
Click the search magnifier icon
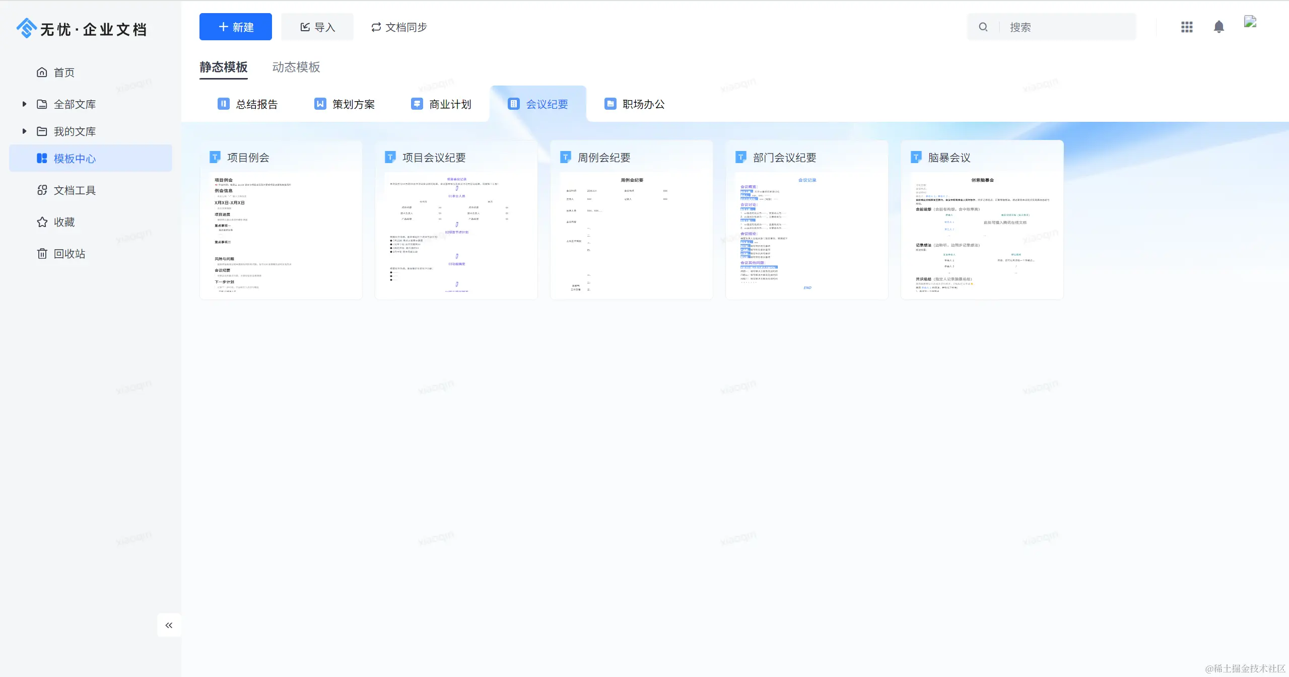(983, 27)
